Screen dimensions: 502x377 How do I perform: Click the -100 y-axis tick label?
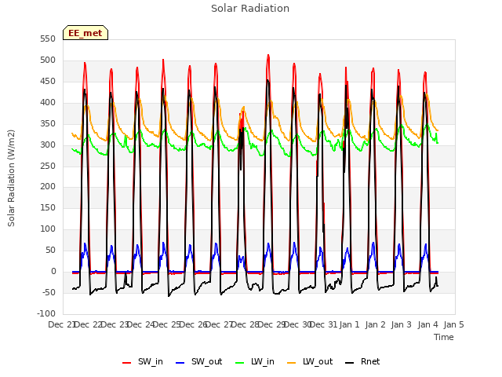pyautogui.click(x=46, y=313)
